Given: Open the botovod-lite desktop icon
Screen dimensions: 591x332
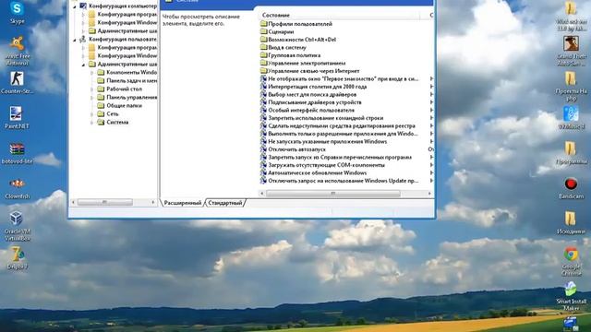Looking at the screenshot, I should click(x=17, y=152).
